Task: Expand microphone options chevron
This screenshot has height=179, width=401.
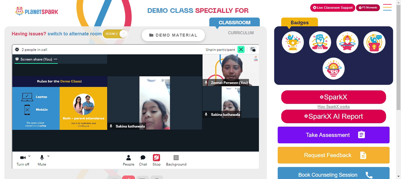Action: pos(49,156)
